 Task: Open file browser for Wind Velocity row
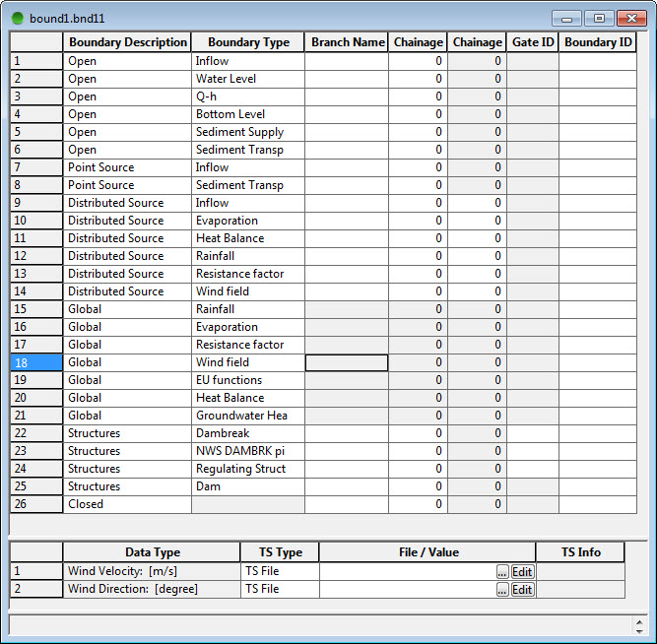[502, 571]
